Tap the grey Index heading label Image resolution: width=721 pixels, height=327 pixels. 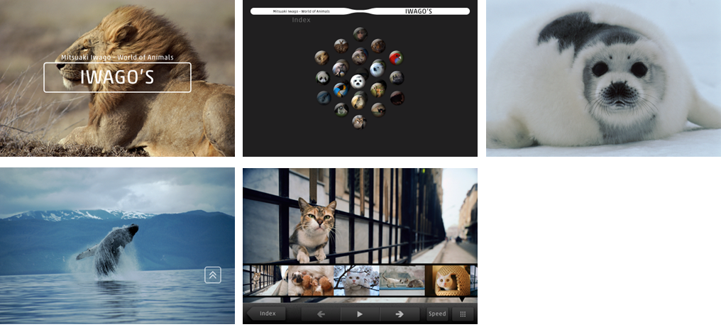pyautogui.click(x=301, y=20)
